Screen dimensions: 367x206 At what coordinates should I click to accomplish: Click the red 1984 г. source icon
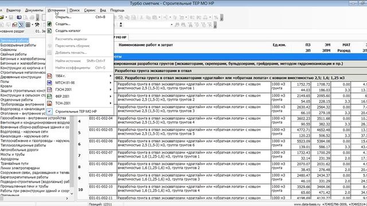point(49,76)
